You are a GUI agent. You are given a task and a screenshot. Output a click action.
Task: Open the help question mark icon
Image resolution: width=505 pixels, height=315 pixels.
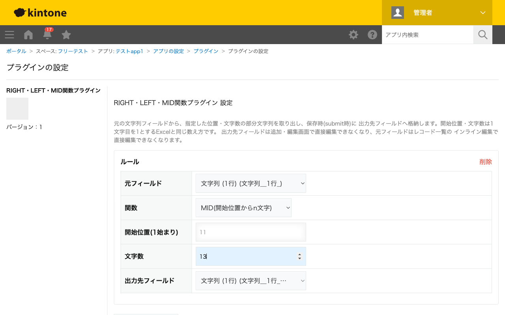[372, 35]
